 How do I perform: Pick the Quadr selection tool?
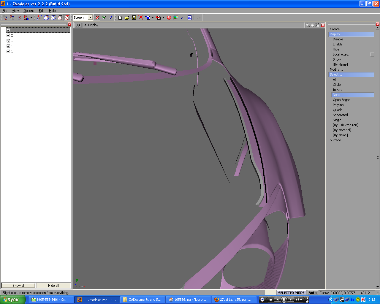click(337, 110)
